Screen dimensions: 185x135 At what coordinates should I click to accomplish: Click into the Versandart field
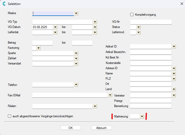click(53, 64)
